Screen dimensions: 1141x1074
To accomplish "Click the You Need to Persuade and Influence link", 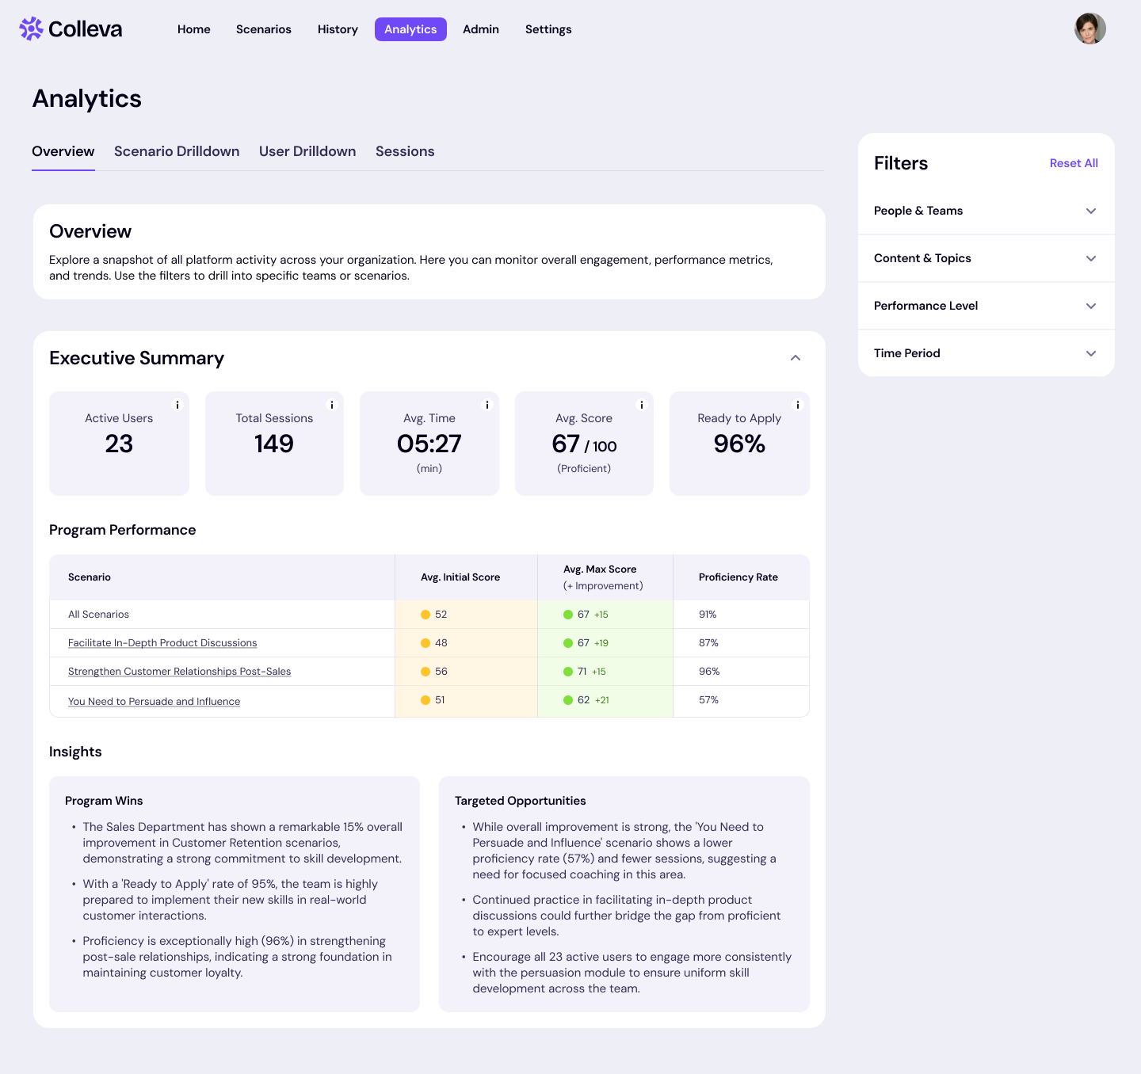I will (154, 701).
